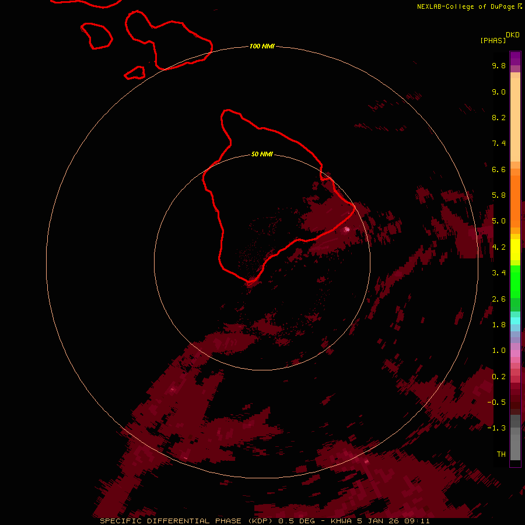Click the 4.2 value on the color scale
Image resolution: width=525 pixels, height=525 pixels.
(499, 247)
